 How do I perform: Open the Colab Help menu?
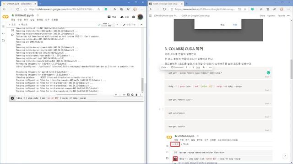(x=55, y=20)
